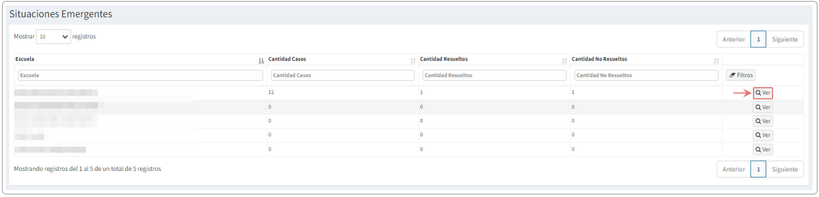Open Ver on the fourth table row
Viewport: 819px width, 197px height.
coord(763,135)
